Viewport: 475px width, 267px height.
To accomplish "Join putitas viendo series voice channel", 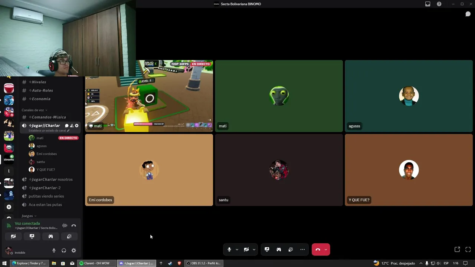I will 50,196.
